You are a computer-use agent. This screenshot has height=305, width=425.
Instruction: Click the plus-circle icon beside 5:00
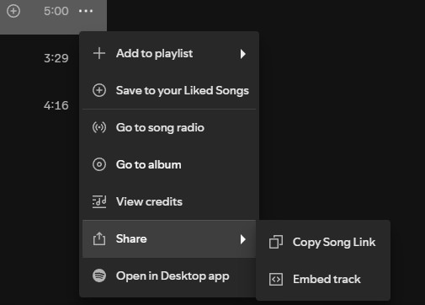coord(13,11)
